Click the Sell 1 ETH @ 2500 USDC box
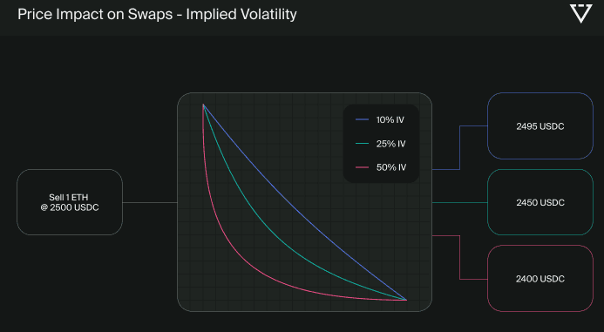The image size is (604, 332). pos(70,202)
